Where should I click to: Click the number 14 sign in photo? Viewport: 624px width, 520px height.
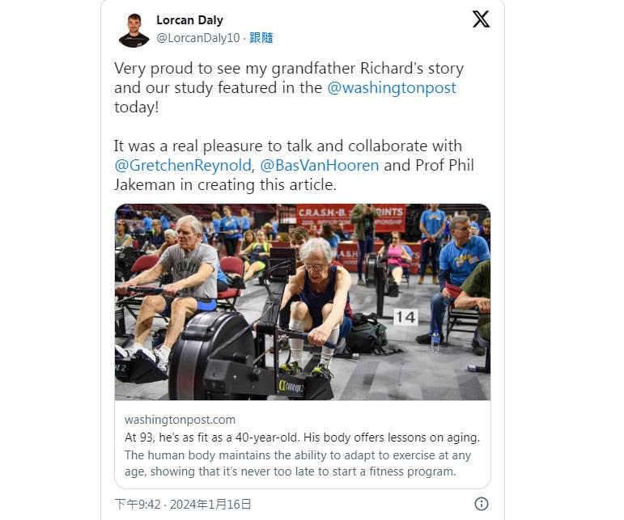[x=405, y=316]
